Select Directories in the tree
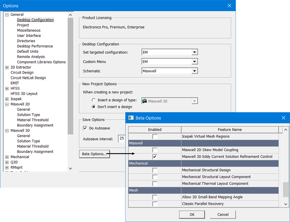This screenshot has height=222, width=290. coord(26,41)
